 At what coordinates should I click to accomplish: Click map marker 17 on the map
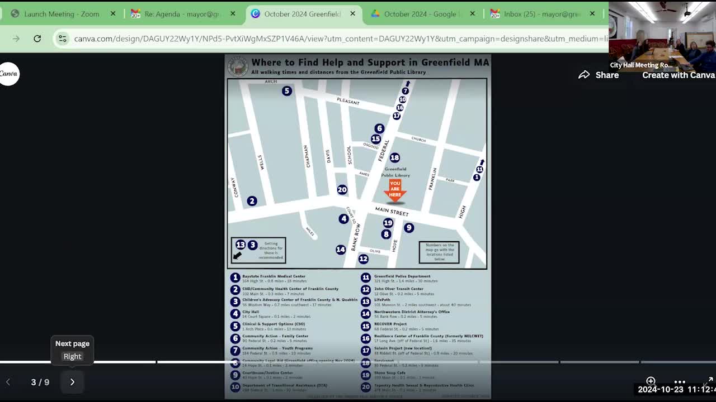(397, 116)
